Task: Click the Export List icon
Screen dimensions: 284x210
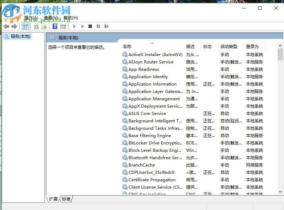Action: [x=45, y=26]
